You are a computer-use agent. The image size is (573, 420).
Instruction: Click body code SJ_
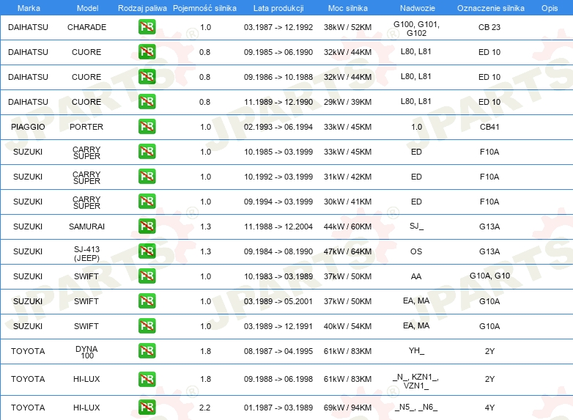[x=416, y=226]
